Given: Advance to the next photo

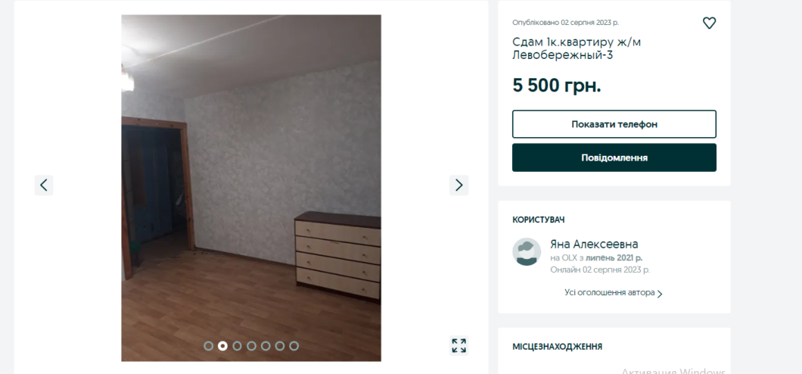Looking at the screenshot, I should pyautogui.click(x=459, y=185).
